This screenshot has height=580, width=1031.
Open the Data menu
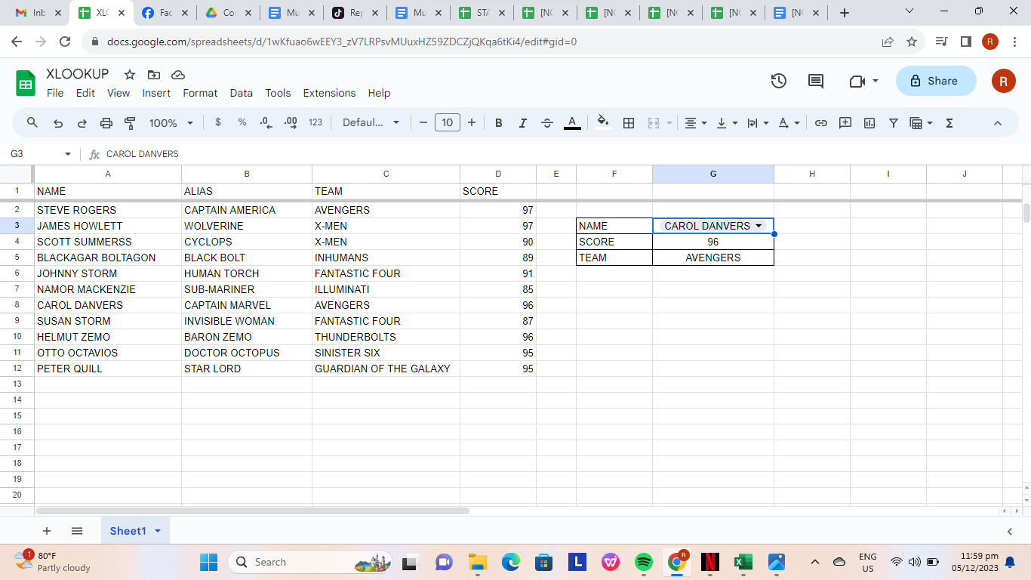(241, 93)
